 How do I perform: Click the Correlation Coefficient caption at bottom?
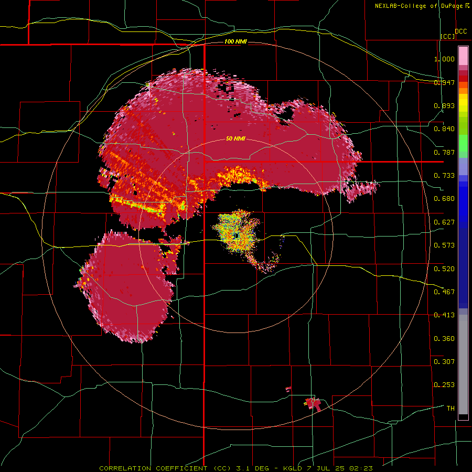coord(236,468)
